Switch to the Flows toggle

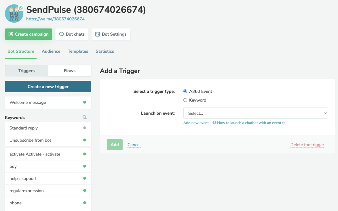click(x=70, y=71)
